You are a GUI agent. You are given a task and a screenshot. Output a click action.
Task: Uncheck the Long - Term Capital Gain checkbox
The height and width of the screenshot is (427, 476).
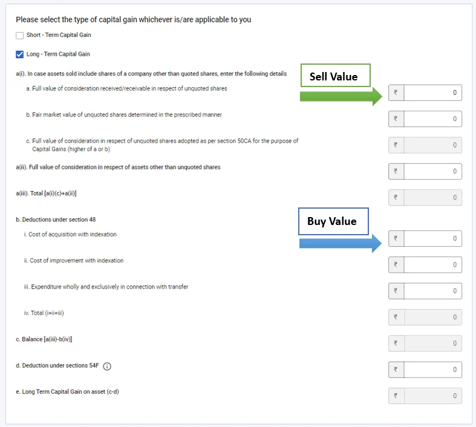[x=20, y=54]
